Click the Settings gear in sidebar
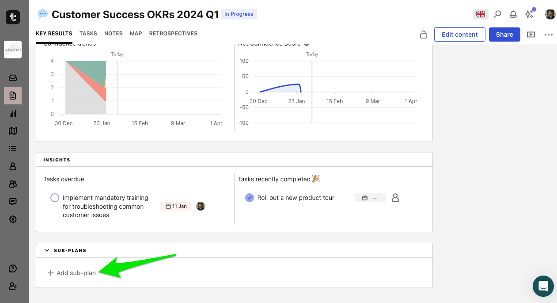Viewport: 557px width, 303px height. pos(13,219)
